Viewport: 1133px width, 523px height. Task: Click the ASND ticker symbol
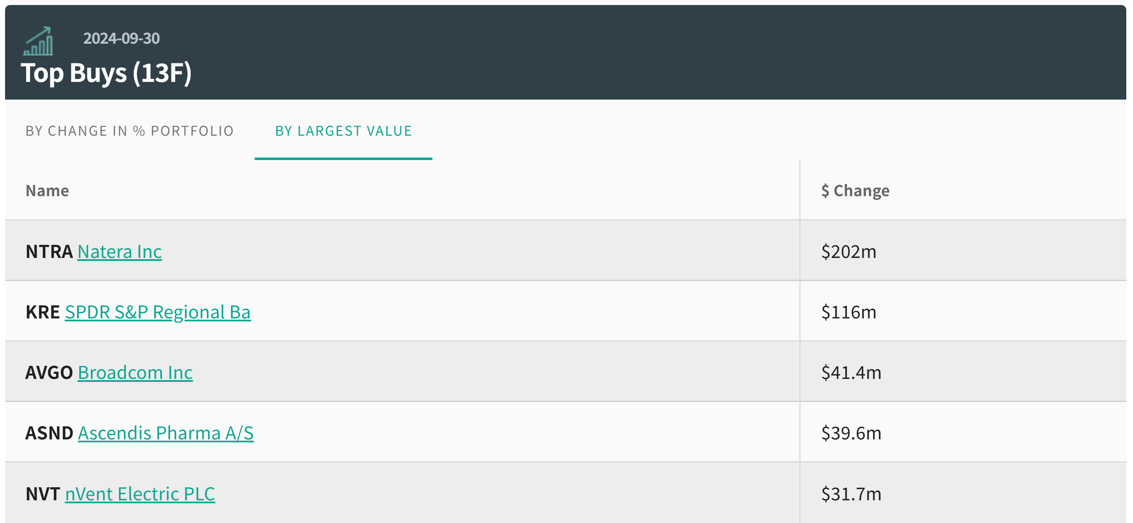click(x=49, y=434)
